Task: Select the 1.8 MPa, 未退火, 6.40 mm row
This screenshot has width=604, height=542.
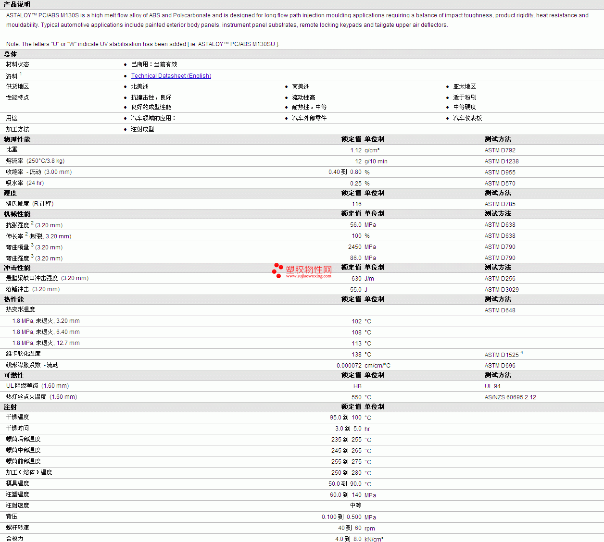Action: [302, 332]
